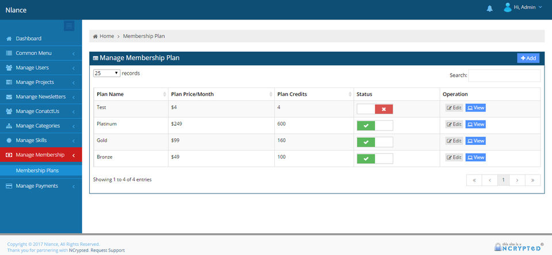Enable the Test plan status switch

[x=374, y=109]
